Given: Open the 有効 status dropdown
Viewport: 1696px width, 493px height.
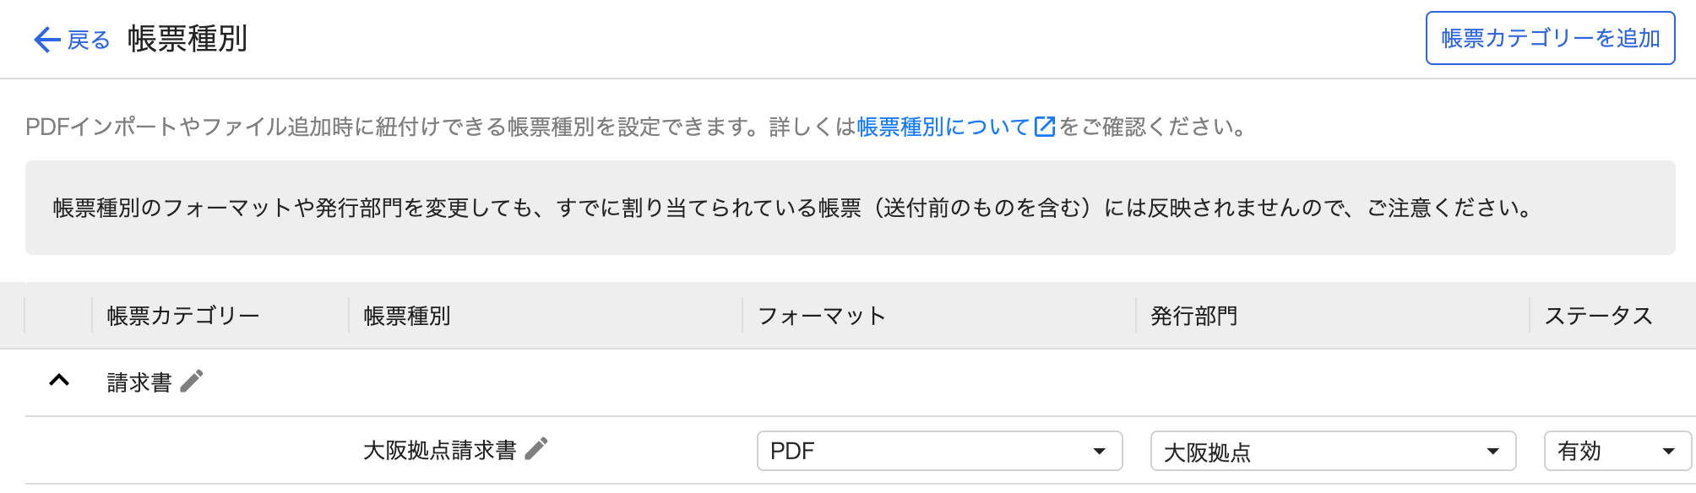Looking at the screenshot, I should [x=1617, y=452].
